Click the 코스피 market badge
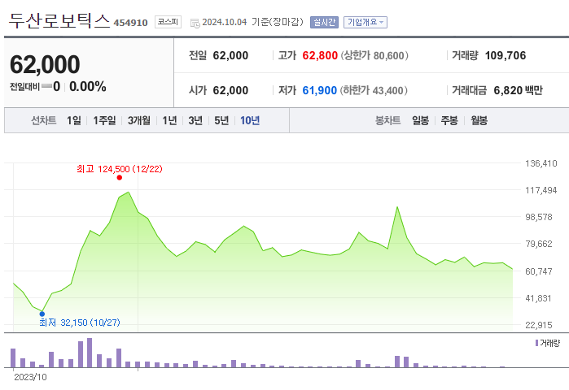The height and width of the screenshot is (390, 569). tap(168, 22)
